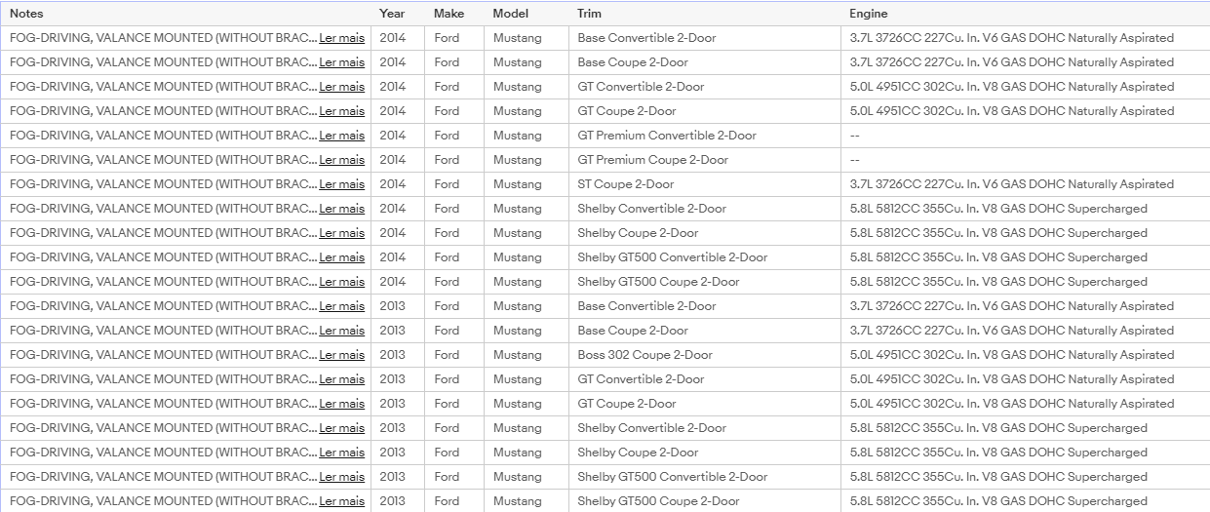Open Ler mais for 2013 GT Convertible row
Screen dimensions: 1210x512
coord(342,379)
